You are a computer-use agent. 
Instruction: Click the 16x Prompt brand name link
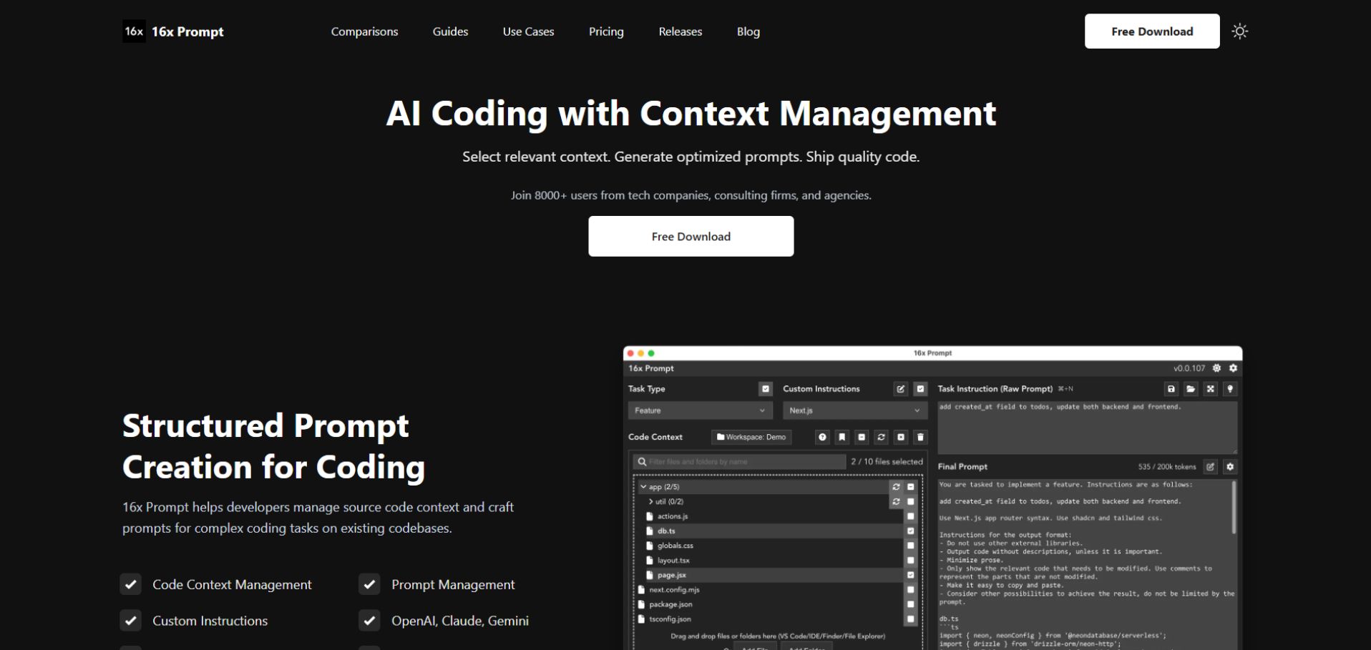tap(187, 31)
